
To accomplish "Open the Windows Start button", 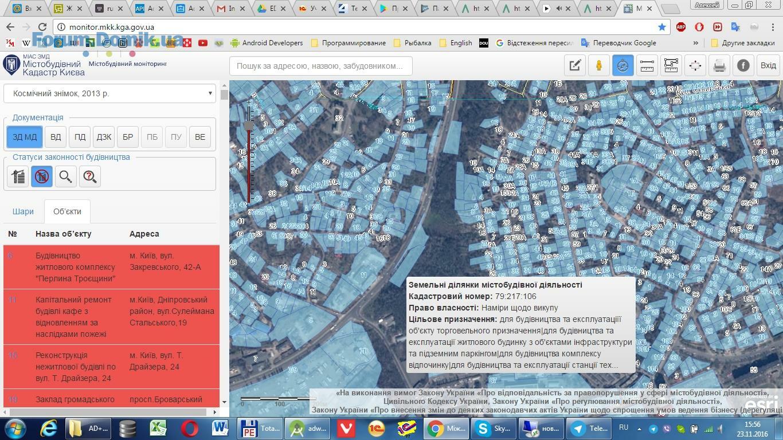I will 15,429.
